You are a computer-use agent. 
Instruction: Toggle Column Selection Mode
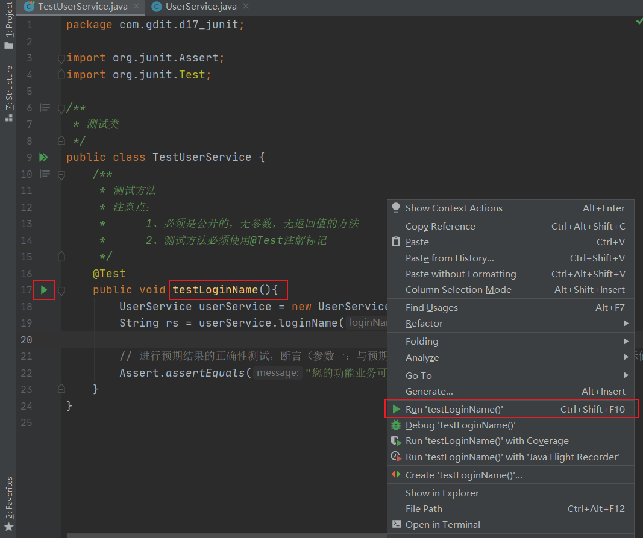pyautogui.click(x=458, y=290)
